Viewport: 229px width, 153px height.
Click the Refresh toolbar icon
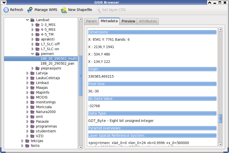pos(6,10)
